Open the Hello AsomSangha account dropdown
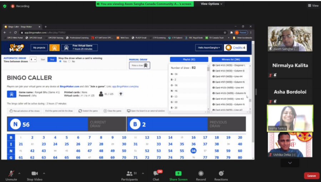This screenshot has height=182, width=321. [209, 48]
